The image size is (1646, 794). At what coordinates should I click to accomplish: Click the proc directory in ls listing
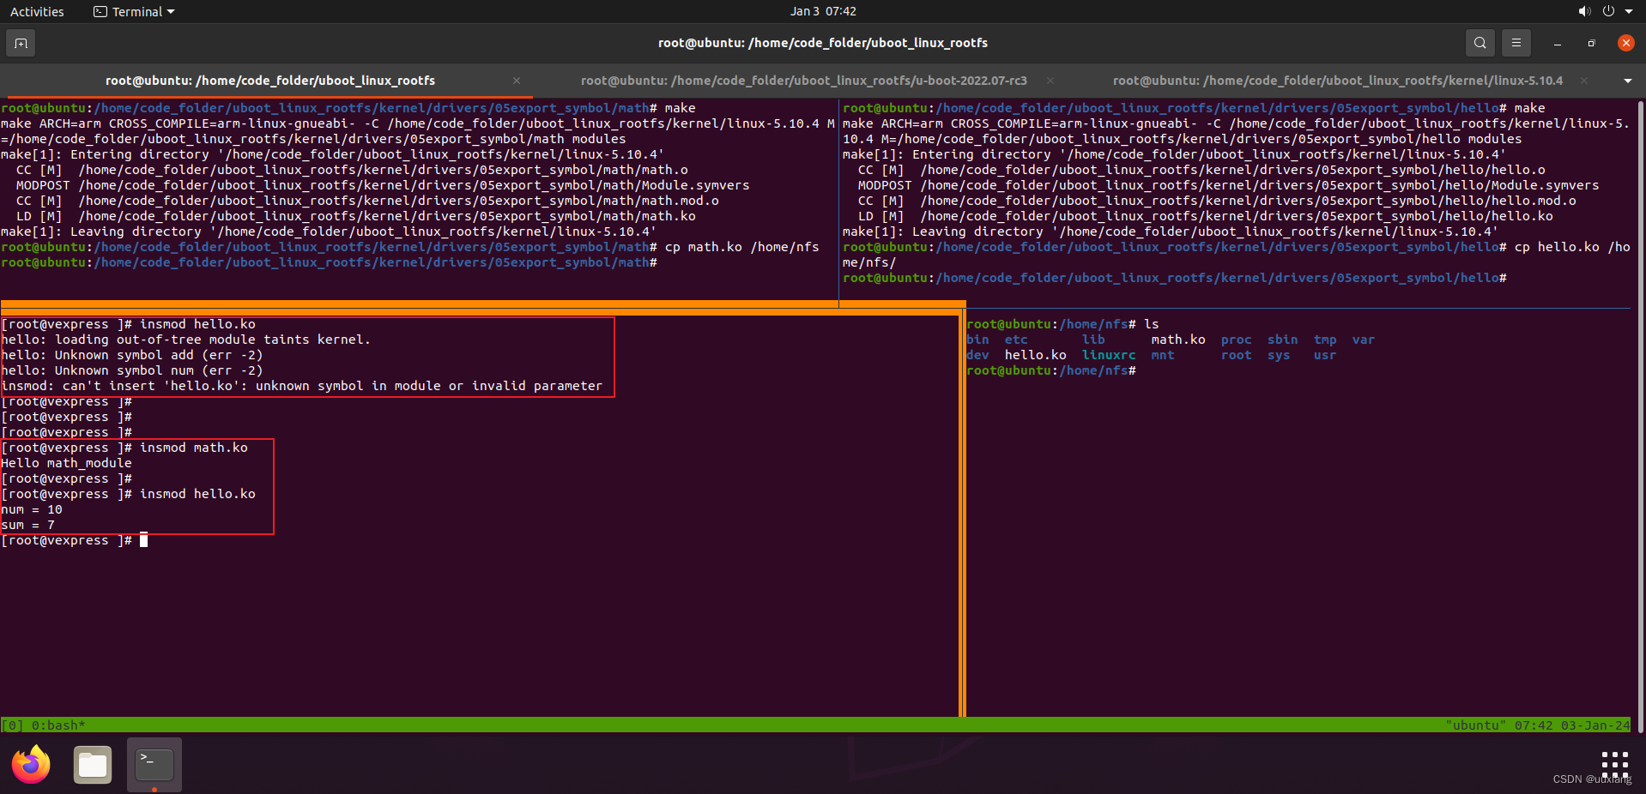1236,340
